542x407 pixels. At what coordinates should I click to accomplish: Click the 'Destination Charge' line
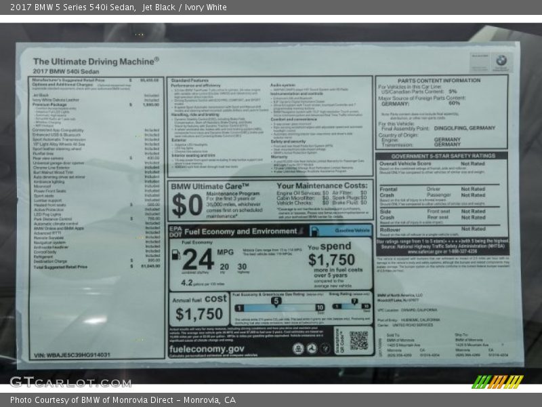coord(96,261)
